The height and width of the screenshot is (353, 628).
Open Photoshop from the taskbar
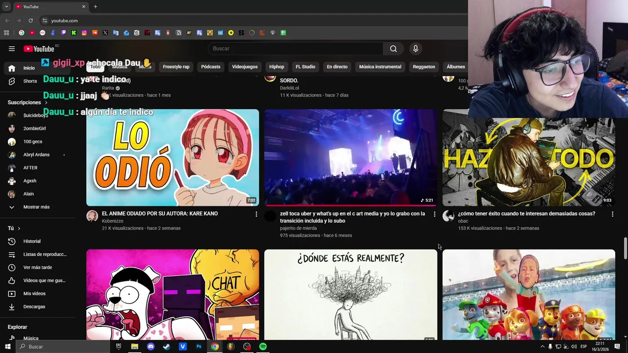pyautogui.click(x=199, y=346)
